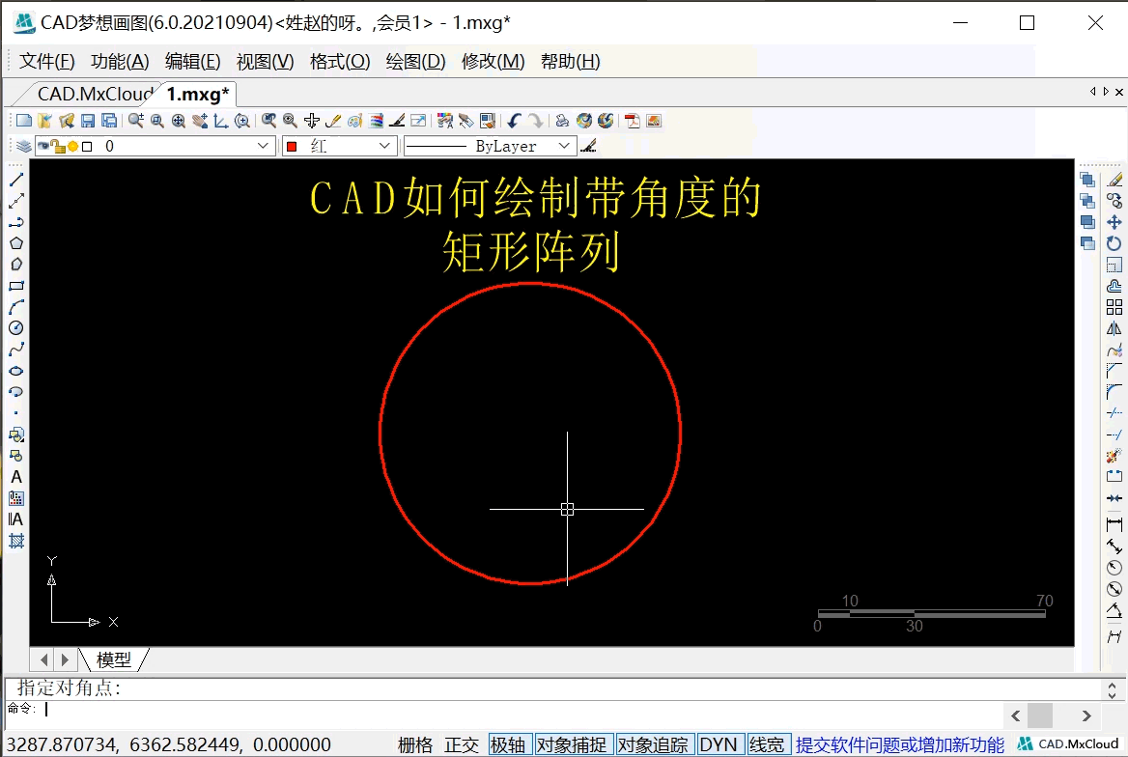Enable 极轴 polar tracking

click(509, 744)
